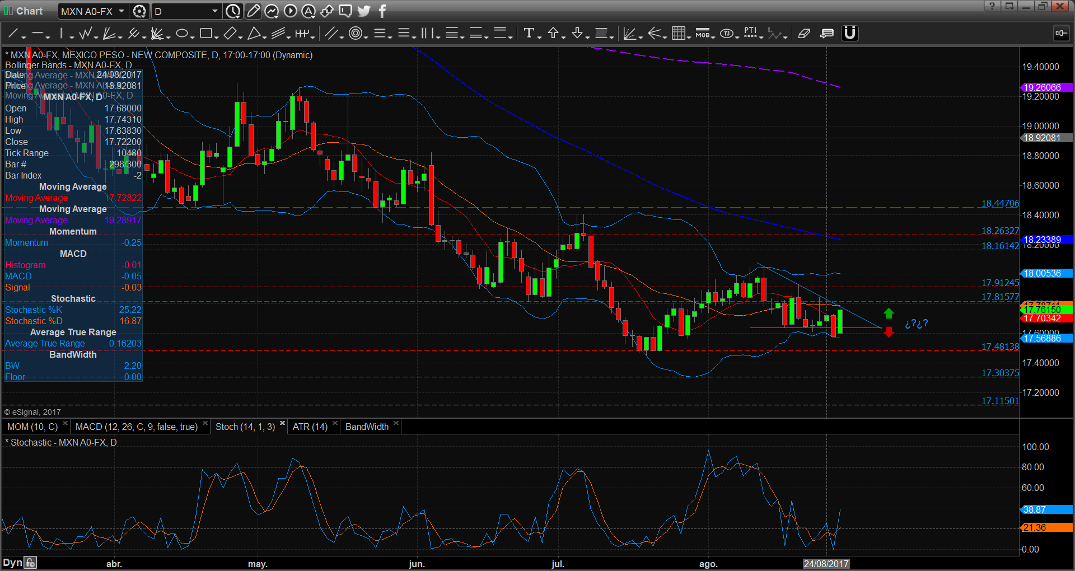Select the Text annotation tool
Viewport: 1075px width, 571px height.
(x=529, y=34)
